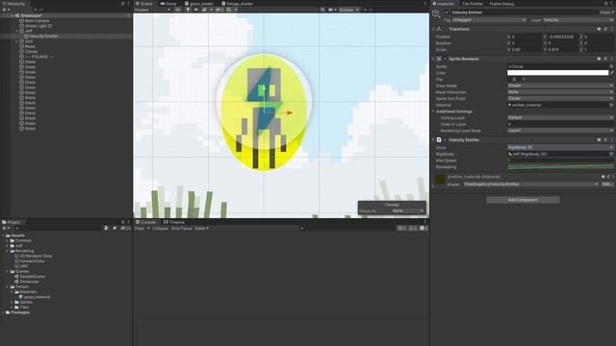Image resolution: width=616 pixels, height=346 pixels.
Task: Select the Console tab
Action: pyautogui.click(x=145, y=222)
